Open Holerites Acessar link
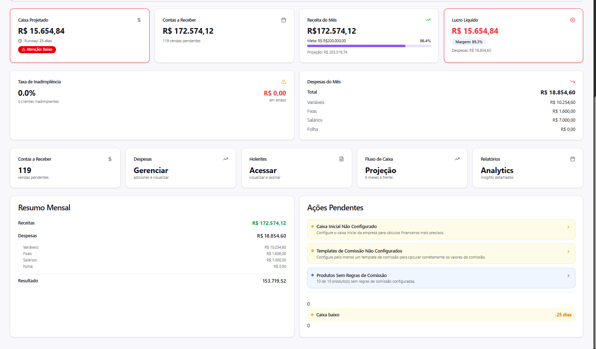This screenshot has height=349, width=596. pyautogui.click(x=296, y=168)
